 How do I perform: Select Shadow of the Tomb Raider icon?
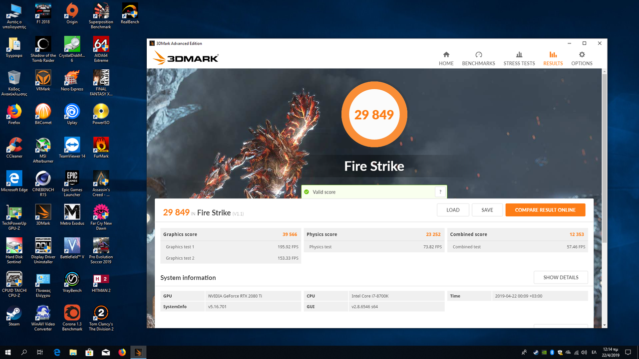[x=43, y=49]
